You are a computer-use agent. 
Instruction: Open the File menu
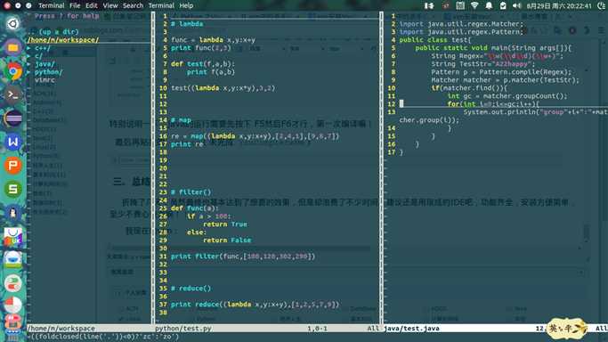tap(75, 6)
